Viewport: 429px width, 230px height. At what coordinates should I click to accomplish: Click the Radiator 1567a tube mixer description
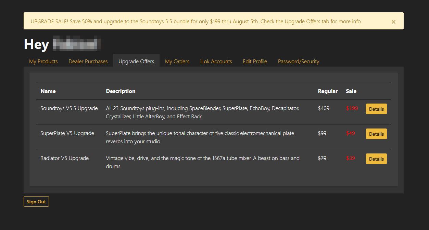[203, 162]
